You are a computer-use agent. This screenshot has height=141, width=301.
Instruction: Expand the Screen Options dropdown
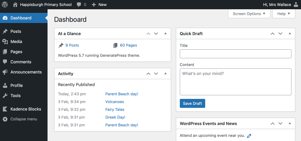[x=249, y=14]
